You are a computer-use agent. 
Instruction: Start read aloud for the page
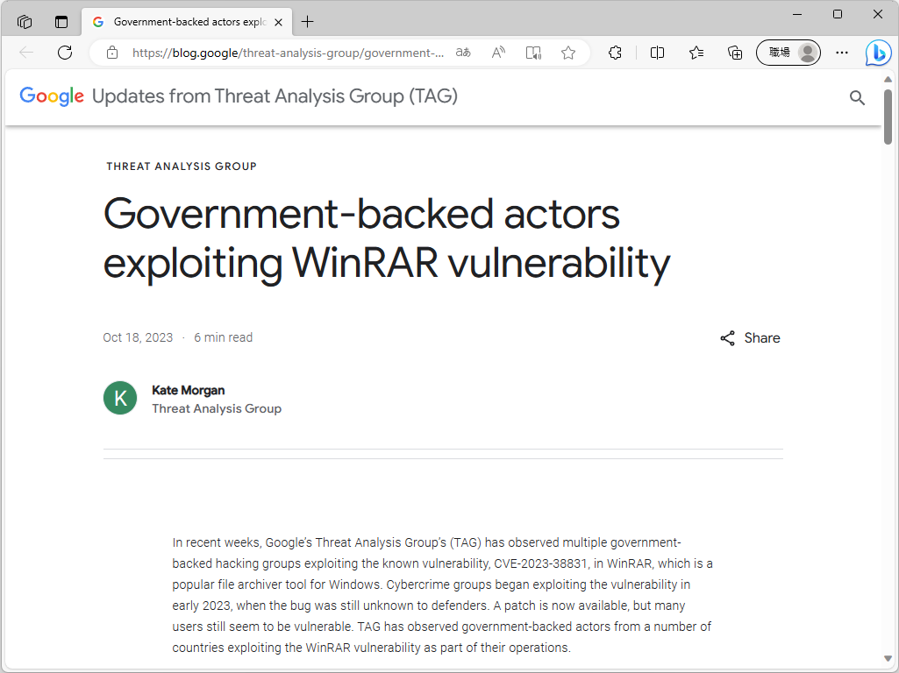point(498,53)
